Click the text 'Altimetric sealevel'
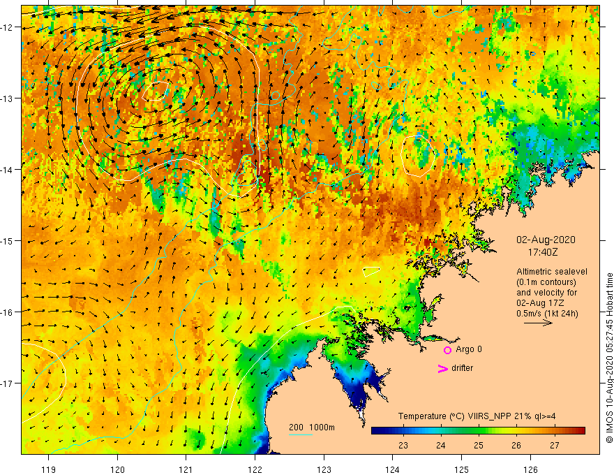 [552, 272]
